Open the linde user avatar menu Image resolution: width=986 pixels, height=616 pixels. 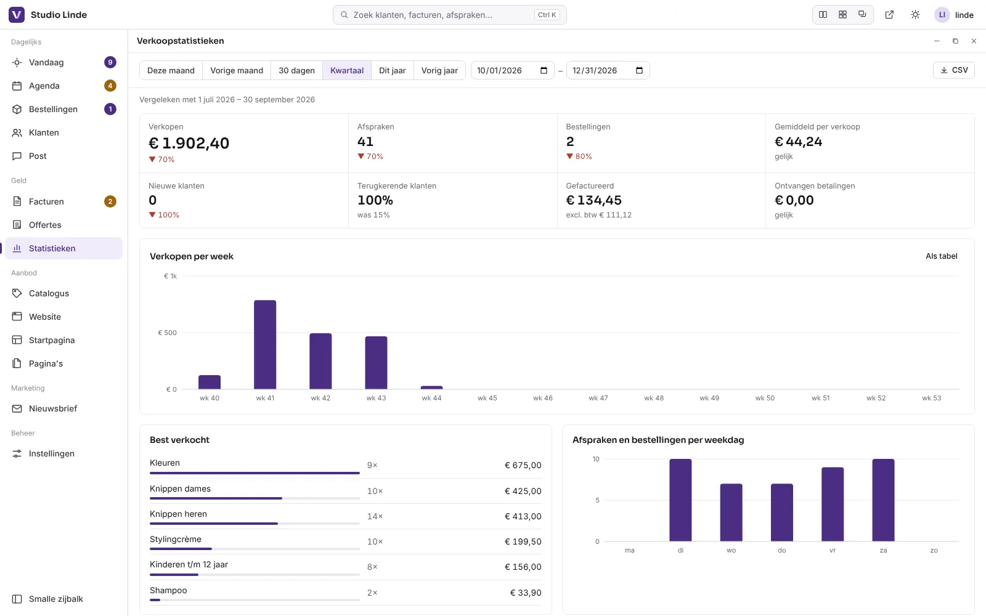[954, 15]
